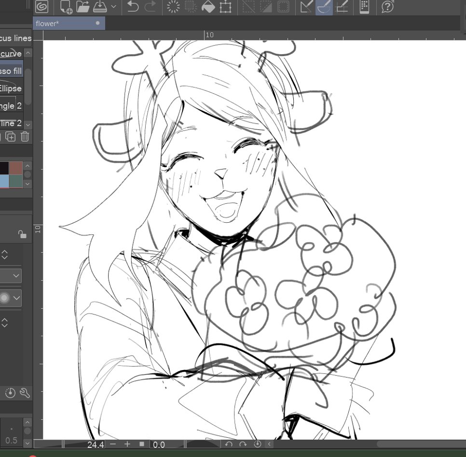
Task: Zoom in with the plus button
Action: 127,444
